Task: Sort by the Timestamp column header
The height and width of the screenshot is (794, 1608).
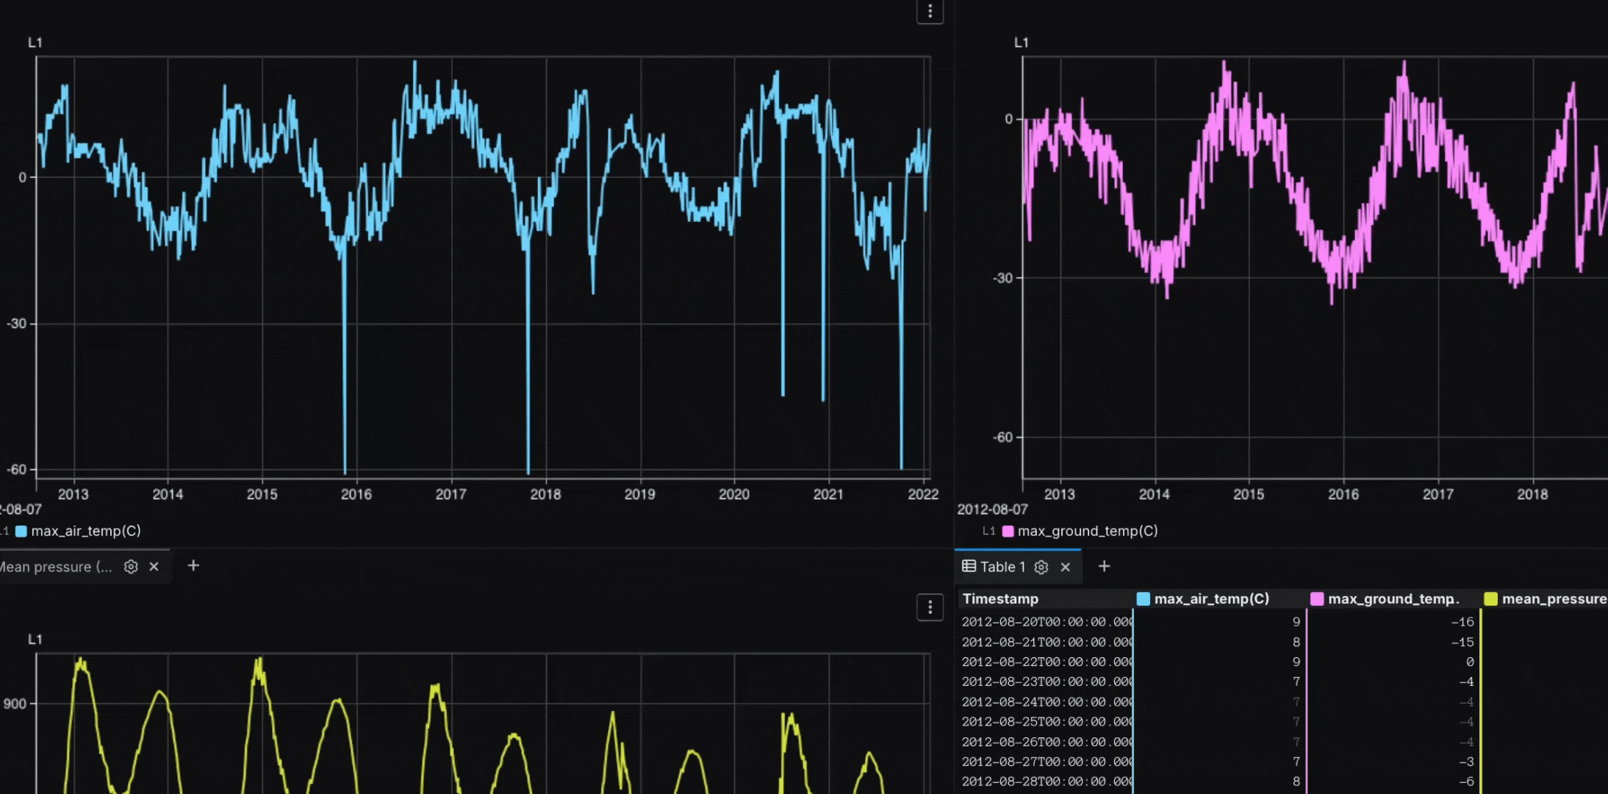Action: click(x=1000, y=598)
